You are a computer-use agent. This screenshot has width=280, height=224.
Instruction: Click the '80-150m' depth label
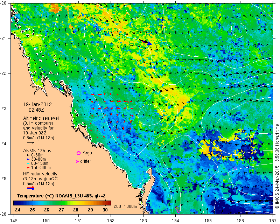40,163
